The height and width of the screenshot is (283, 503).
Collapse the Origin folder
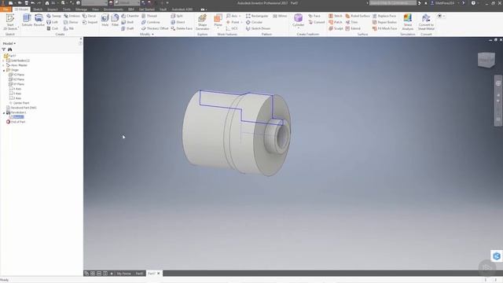pos(4,70)
